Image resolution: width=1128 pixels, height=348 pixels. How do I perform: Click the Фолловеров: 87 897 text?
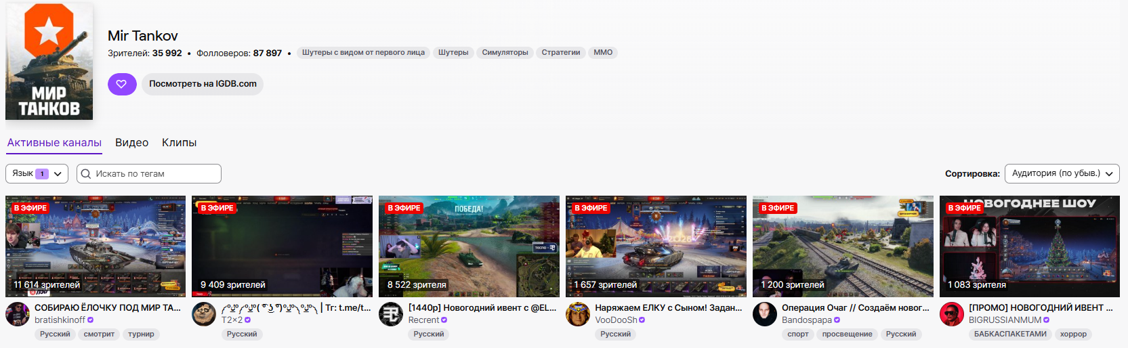pyautogui.click(x=239, y=53)
